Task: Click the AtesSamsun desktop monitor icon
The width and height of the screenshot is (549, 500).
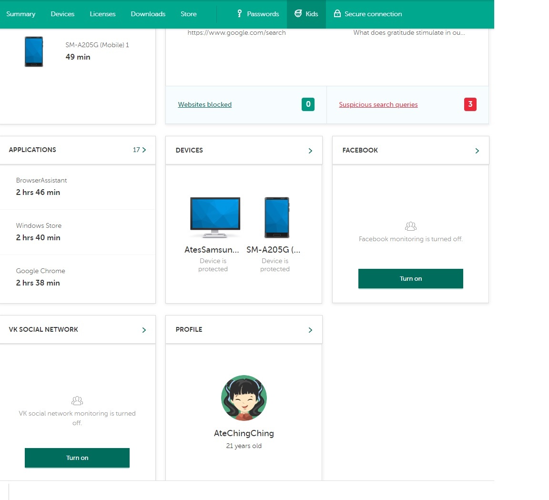Action: pyautogui.click(x=215, y=217)
